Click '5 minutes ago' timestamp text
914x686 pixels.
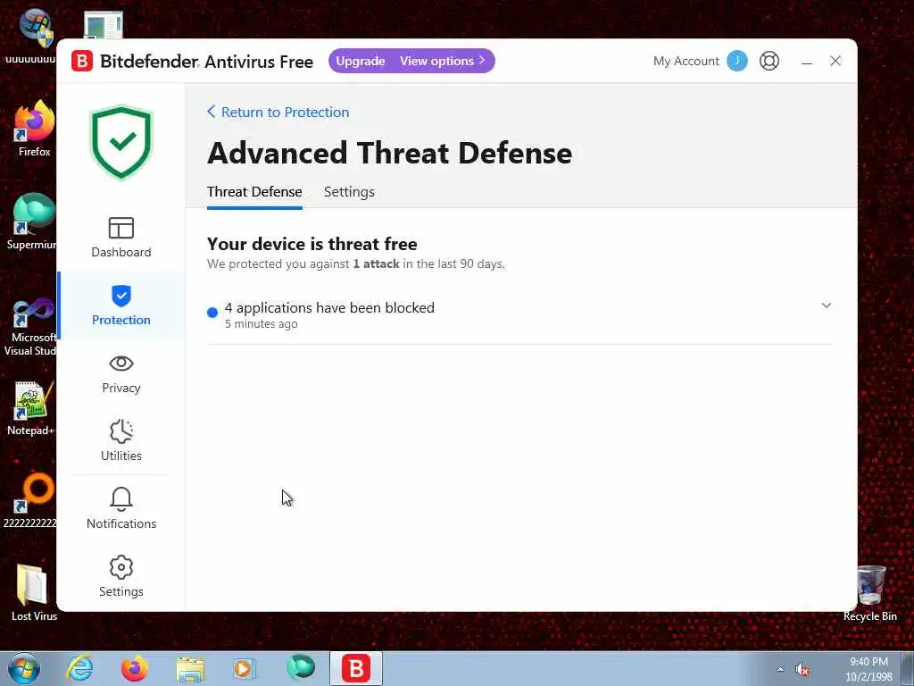pyautogui.click(x=262, y=324)
